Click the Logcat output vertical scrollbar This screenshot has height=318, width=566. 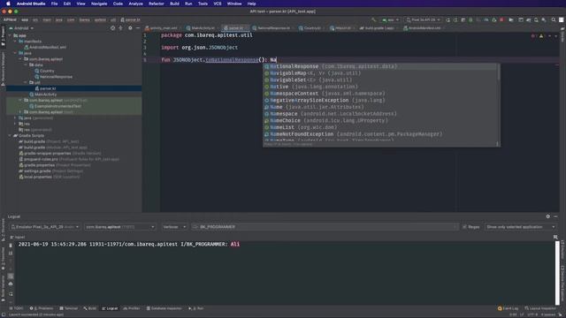[x=557, y=273]
